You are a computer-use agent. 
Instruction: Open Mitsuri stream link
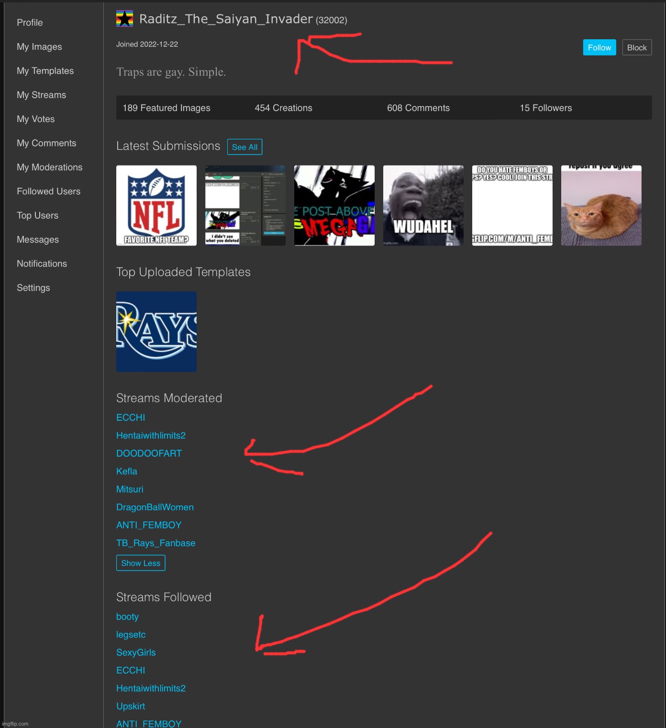coord(130,489)
